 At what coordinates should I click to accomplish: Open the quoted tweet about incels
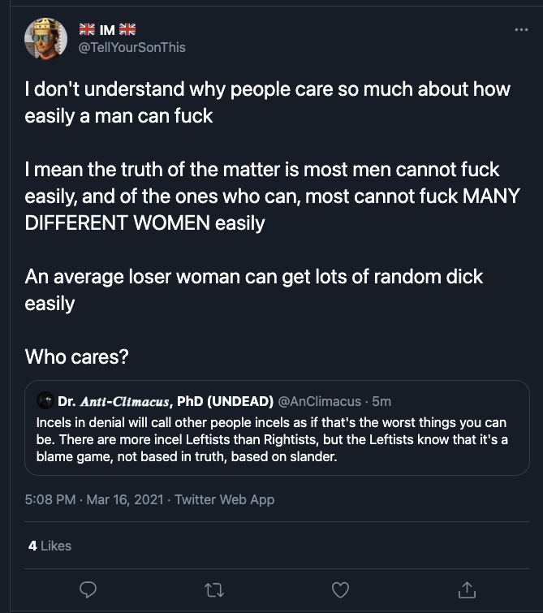click(277, 428)
